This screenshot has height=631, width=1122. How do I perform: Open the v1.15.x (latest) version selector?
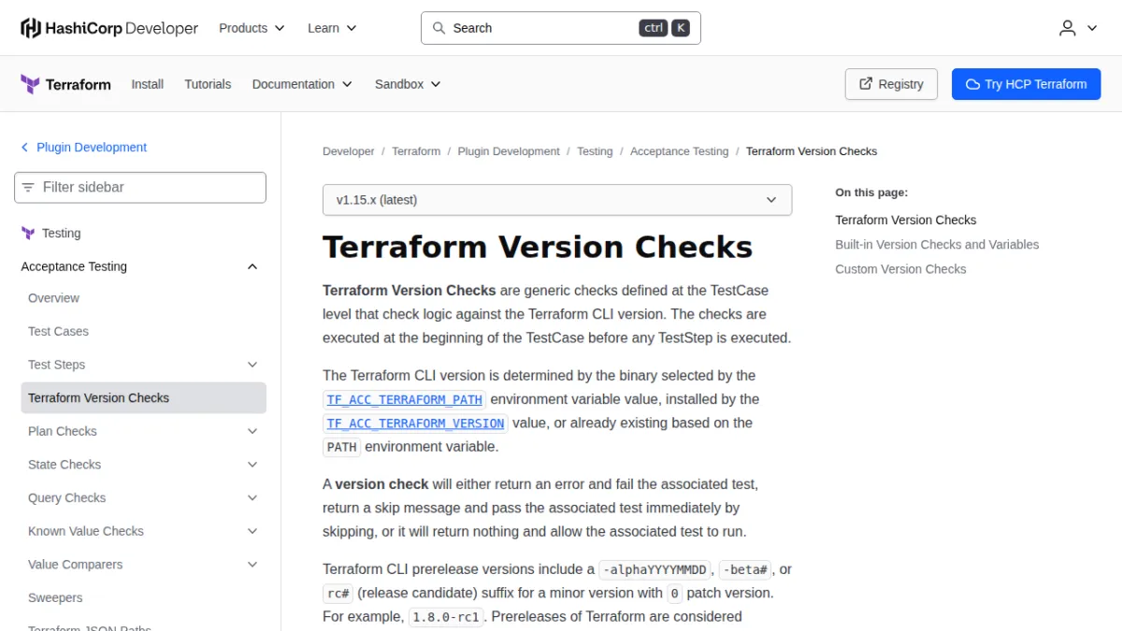(557, 200)
